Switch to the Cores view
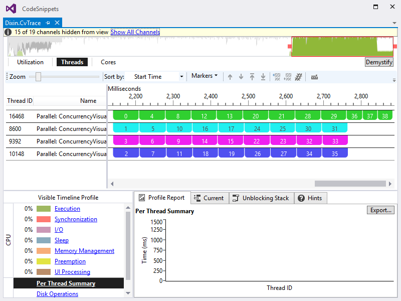This screenshot has width=401, height=301. [x=108, y=62]
